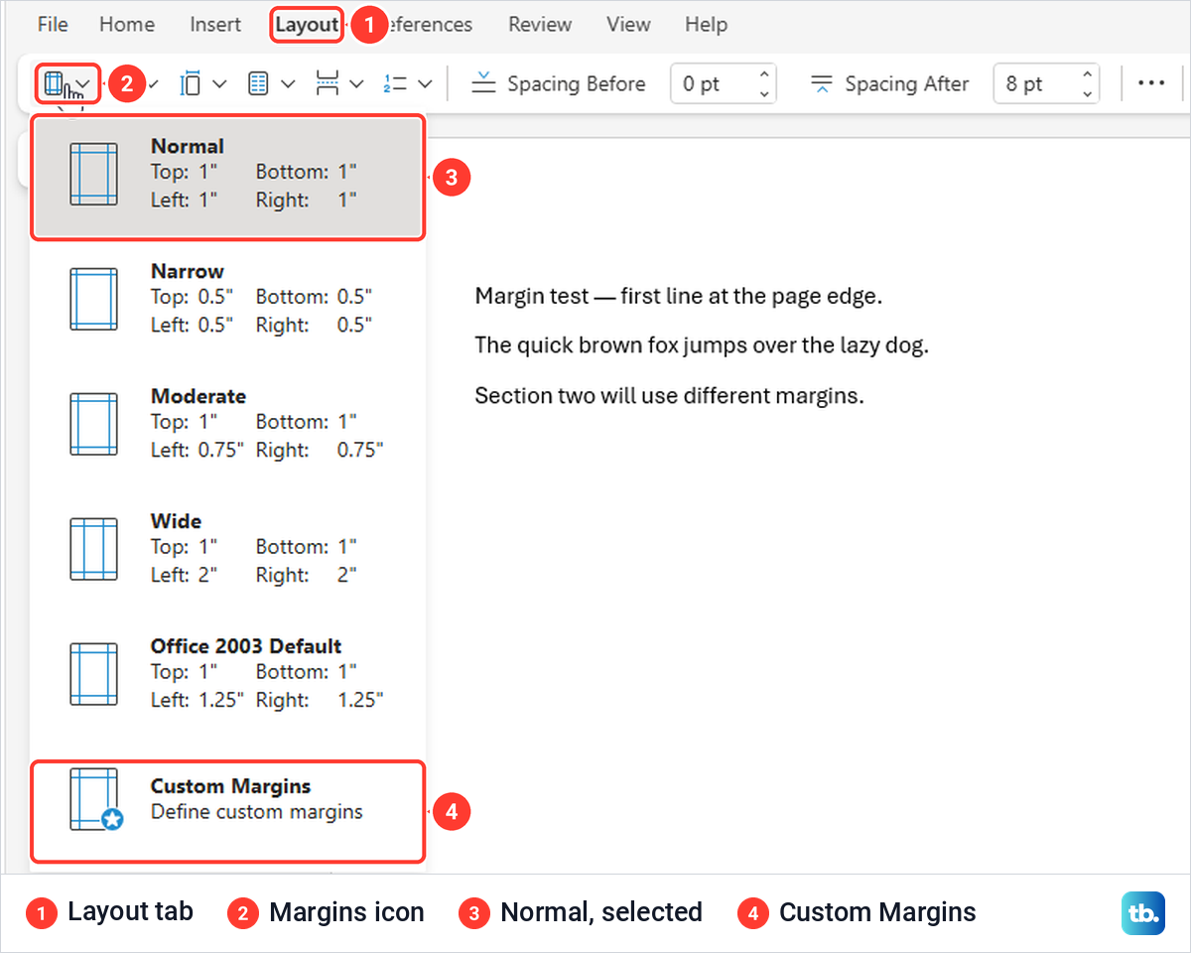Image resolution: width=1191 pixels, height=953 pixels.
Task: Increase Spacing Before with up arrow
Action: [764, 74]
